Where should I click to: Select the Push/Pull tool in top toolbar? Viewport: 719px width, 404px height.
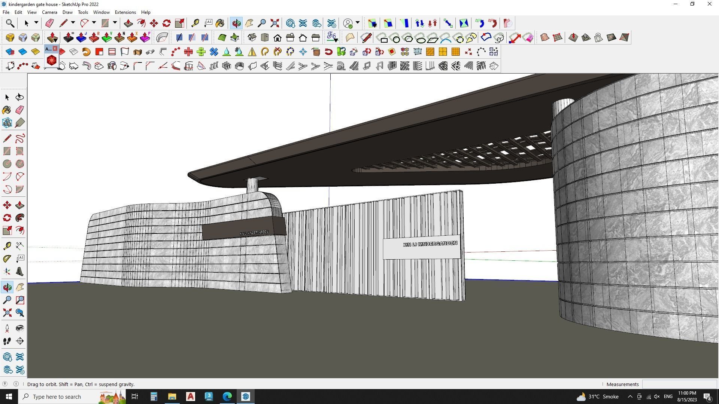[x=128, y=23]
